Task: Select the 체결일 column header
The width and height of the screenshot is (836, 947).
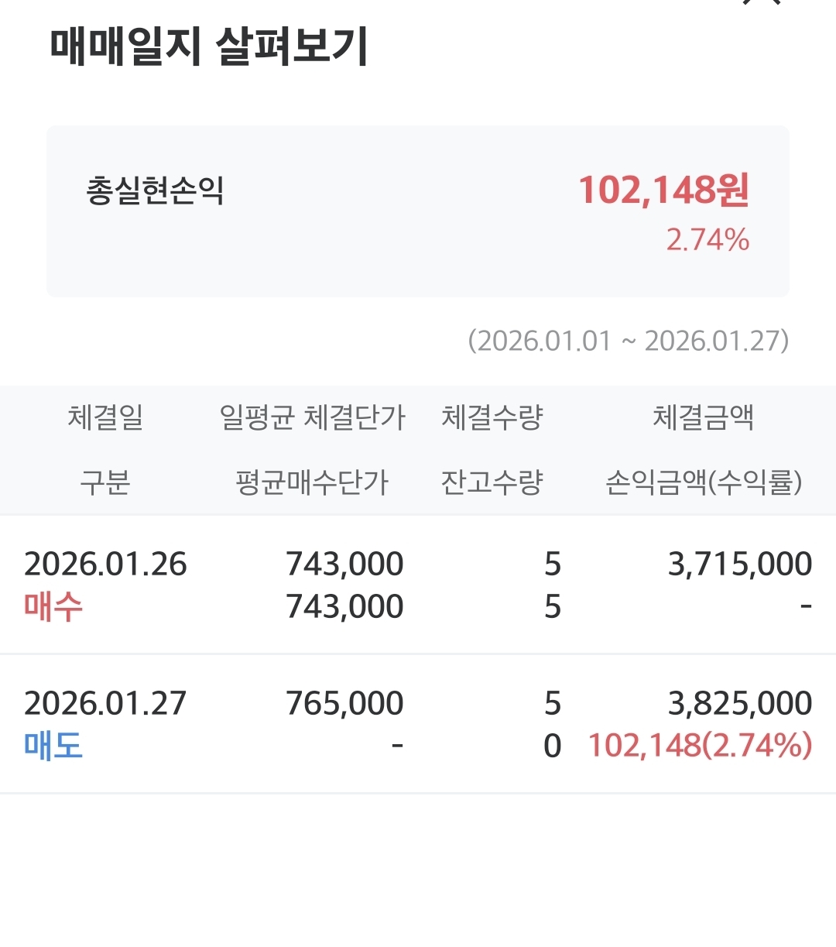Action: (x=105, y=417)
